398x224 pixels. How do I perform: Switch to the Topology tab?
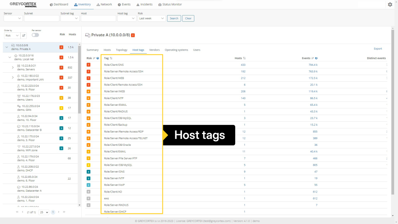[121, 50]
